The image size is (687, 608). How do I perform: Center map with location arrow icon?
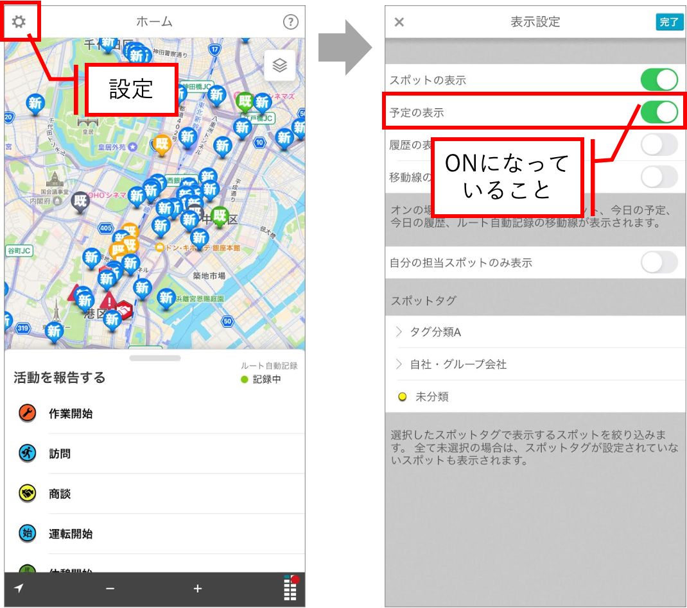[19, 588]
